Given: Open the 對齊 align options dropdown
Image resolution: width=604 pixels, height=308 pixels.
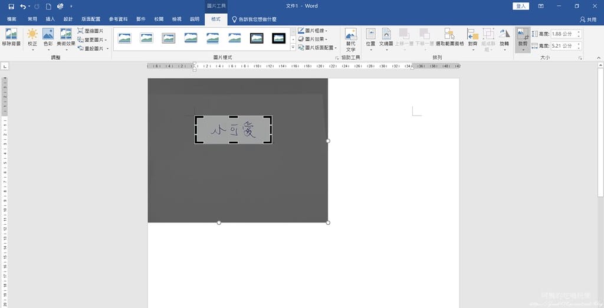Looking at the screenshot, I should pyautogui.click(x=472, y=40).
